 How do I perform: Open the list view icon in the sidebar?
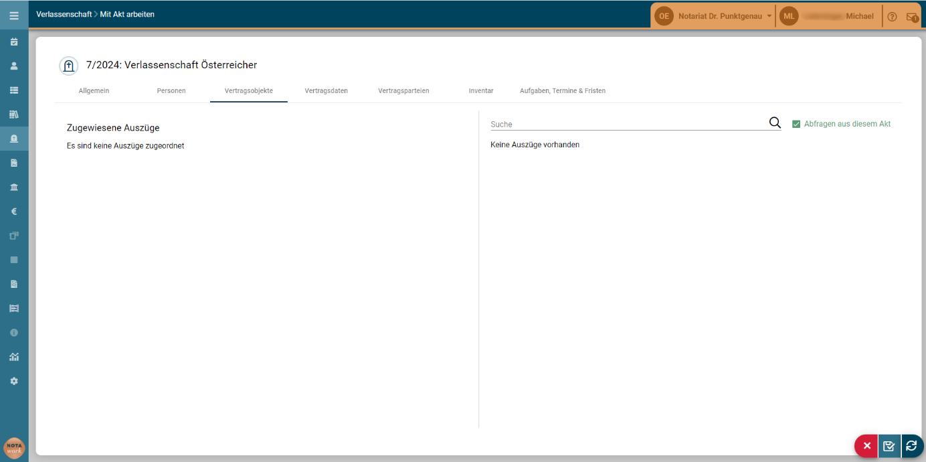(14, 90)
